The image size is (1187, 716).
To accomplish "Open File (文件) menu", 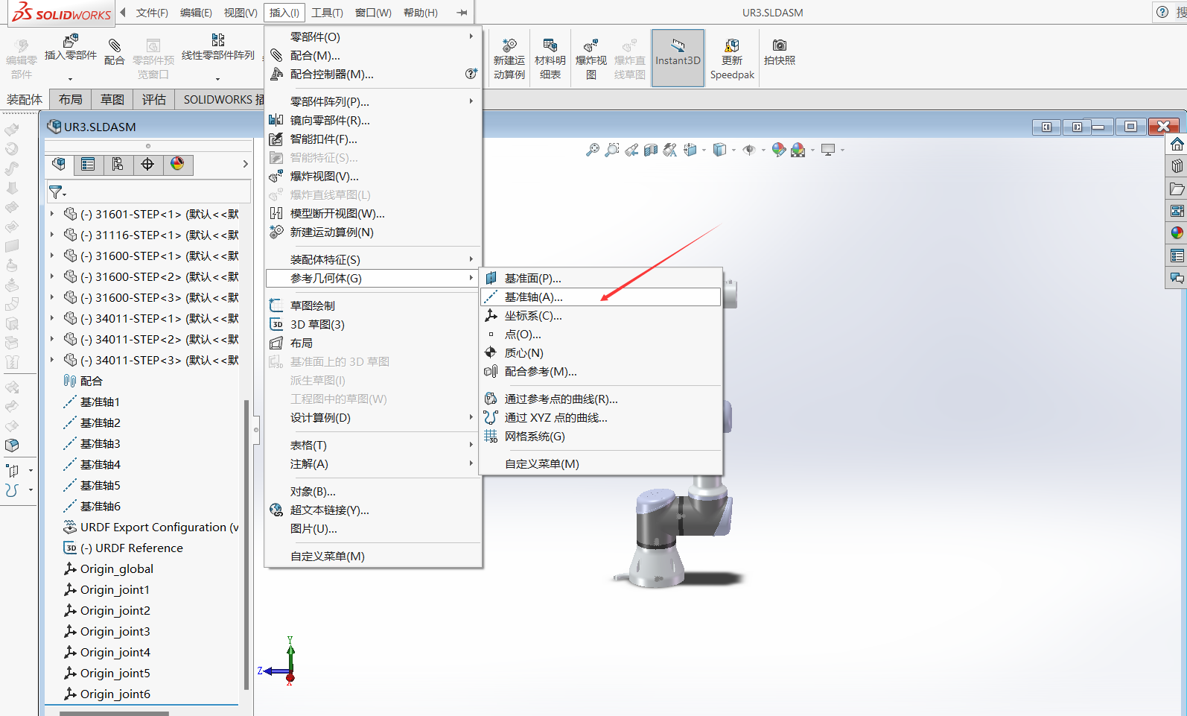I will 152,13.
